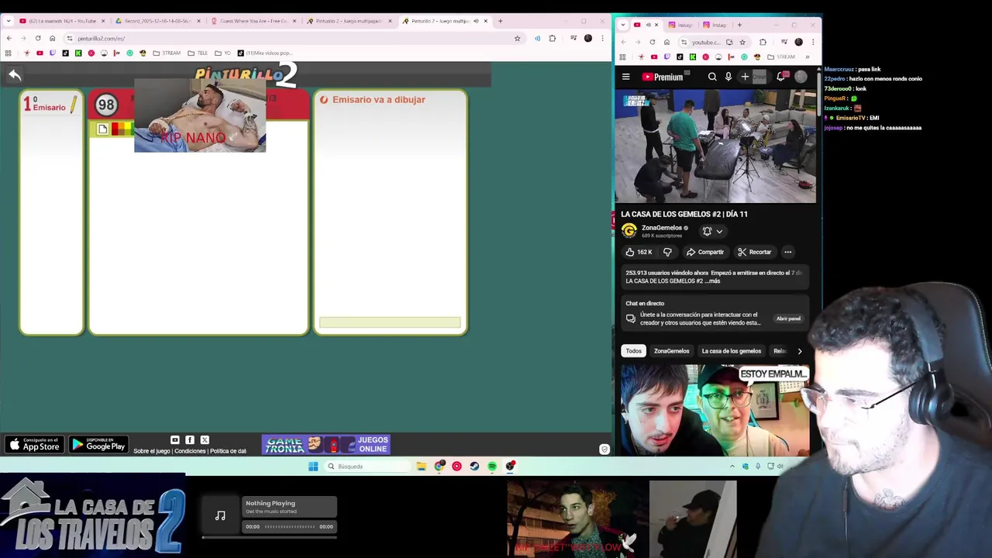Image resolution: width=992 pixels, height=558 pixels.
Task: Show more filter chips with right arrow
Action: (x=800, y=351)
